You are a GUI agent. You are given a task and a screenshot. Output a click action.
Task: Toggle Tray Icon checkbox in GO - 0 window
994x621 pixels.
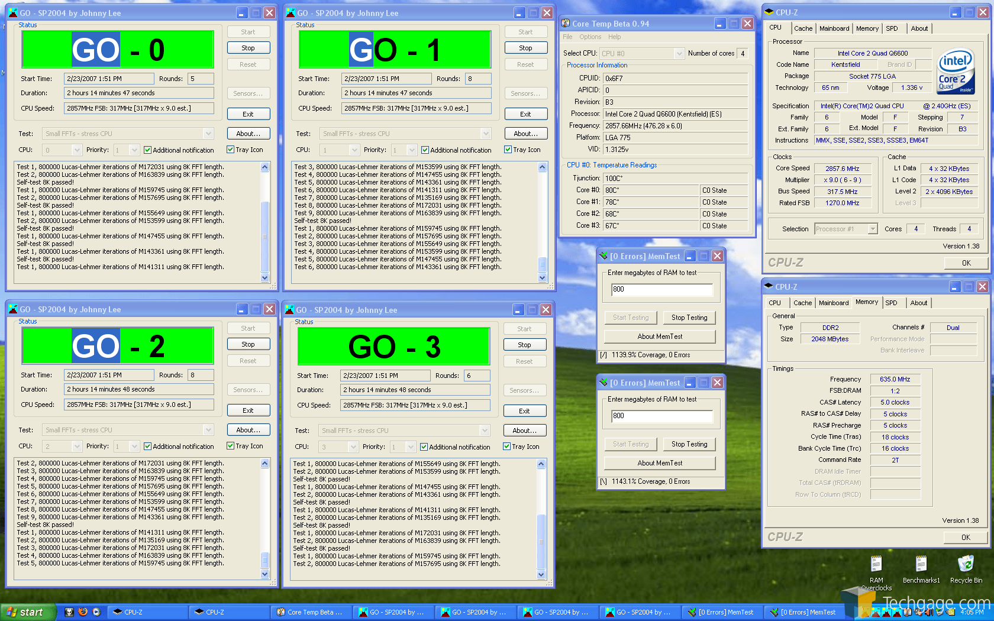tap(231, 150)
